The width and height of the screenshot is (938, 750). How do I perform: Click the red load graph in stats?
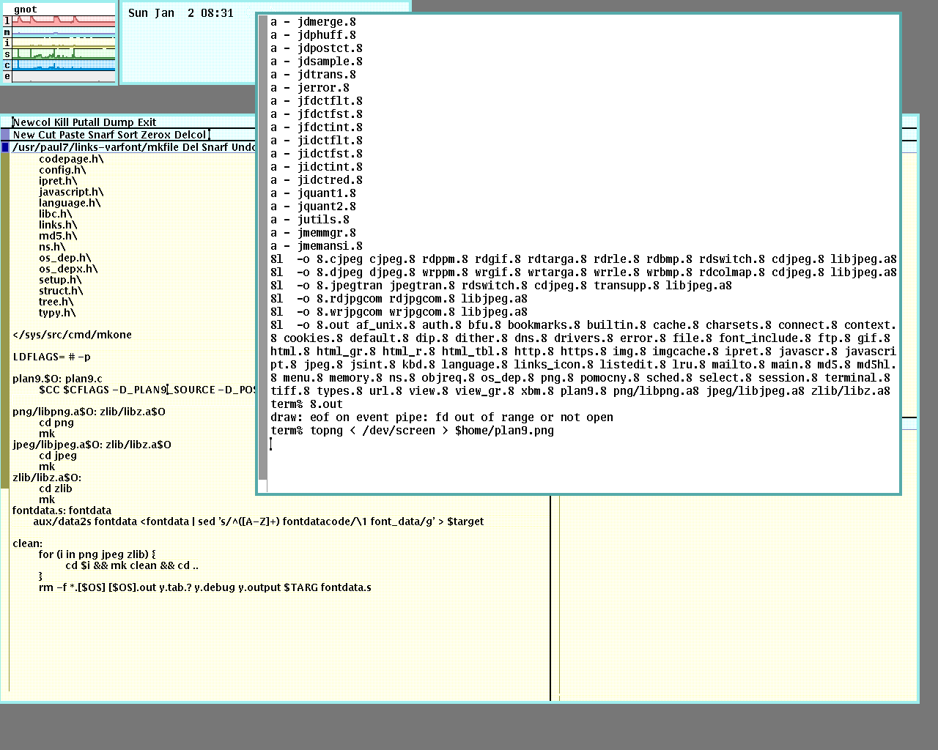64,21
